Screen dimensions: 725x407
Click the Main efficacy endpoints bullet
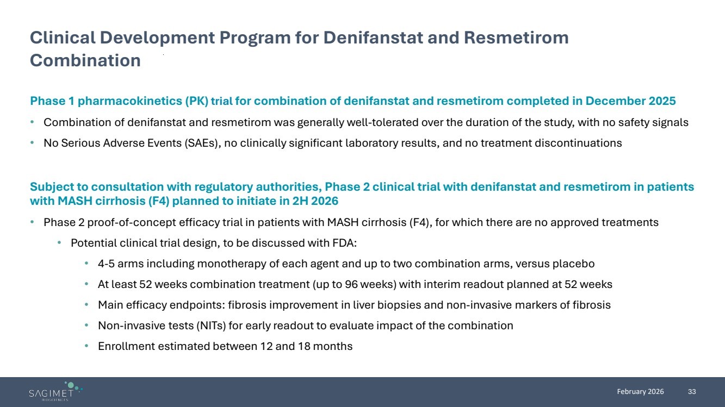tap(354, 305)
